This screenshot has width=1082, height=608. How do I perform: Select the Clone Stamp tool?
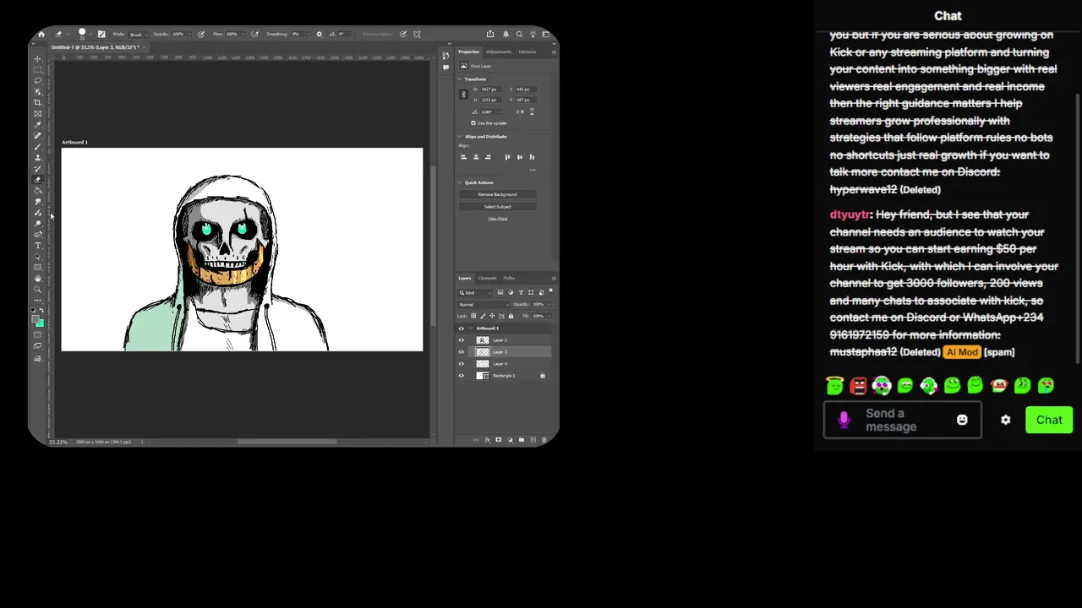pyautogui.click(x=37, y=156)
